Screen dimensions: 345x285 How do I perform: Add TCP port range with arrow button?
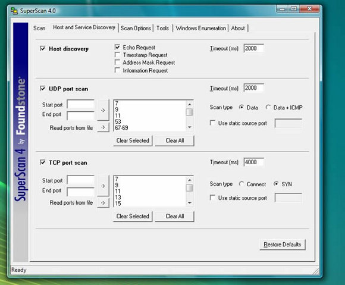[103, 186]
